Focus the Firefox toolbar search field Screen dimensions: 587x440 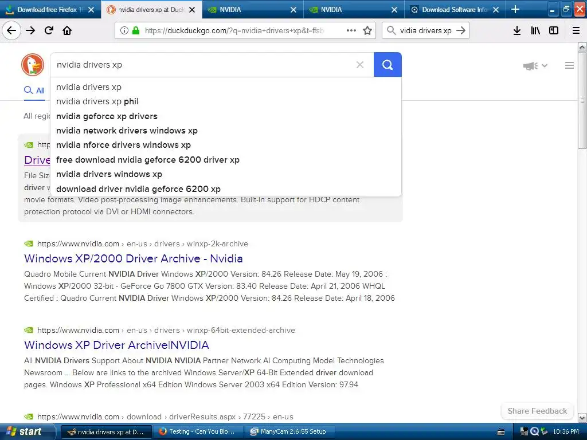click(426, 30)
